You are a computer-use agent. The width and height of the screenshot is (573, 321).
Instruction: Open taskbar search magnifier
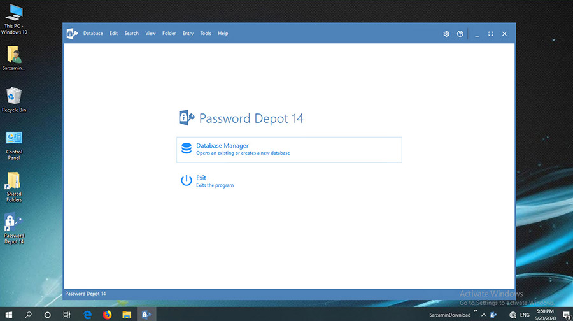pos(28,315)
